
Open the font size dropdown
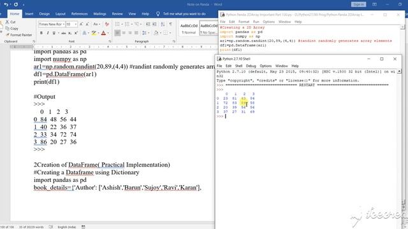tap(76, 24)
